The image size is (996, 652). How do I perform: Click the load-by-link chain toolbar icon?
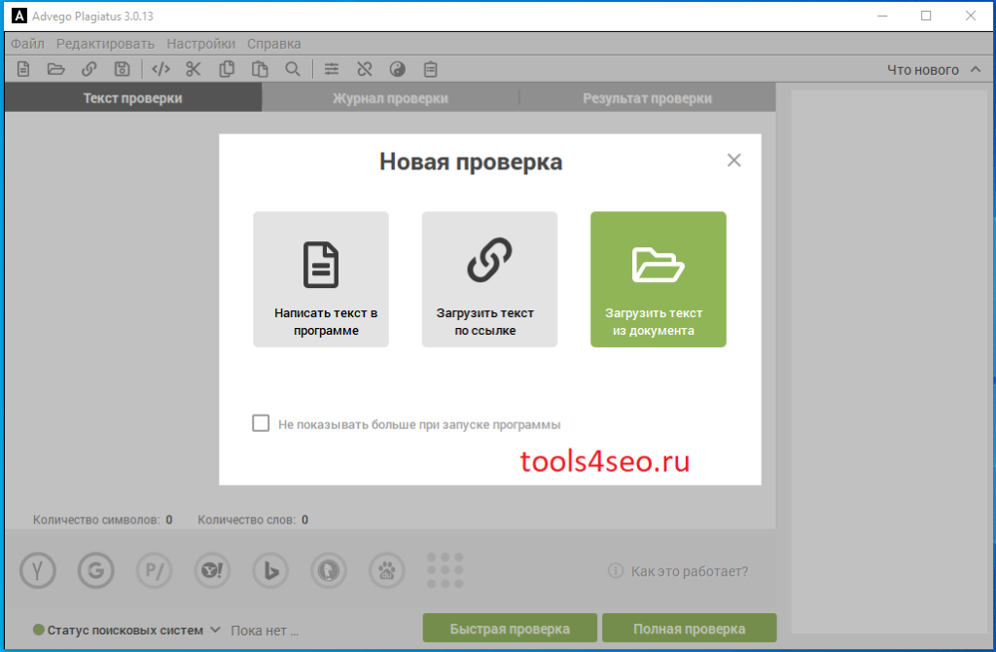pos(89,69)
